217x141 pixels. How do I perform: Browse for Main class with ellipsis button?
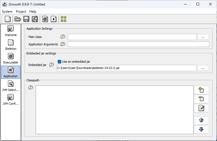click(x=203, y=37)
